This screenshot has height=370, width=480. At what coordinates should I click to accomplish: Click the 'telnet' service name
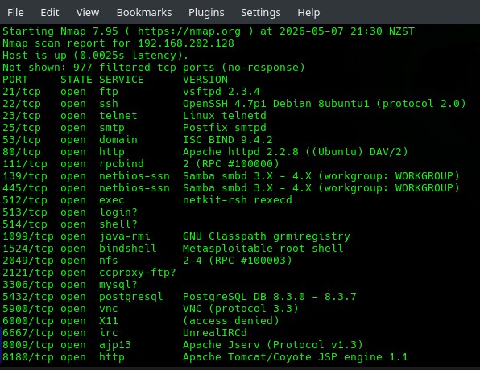[118, 116]
